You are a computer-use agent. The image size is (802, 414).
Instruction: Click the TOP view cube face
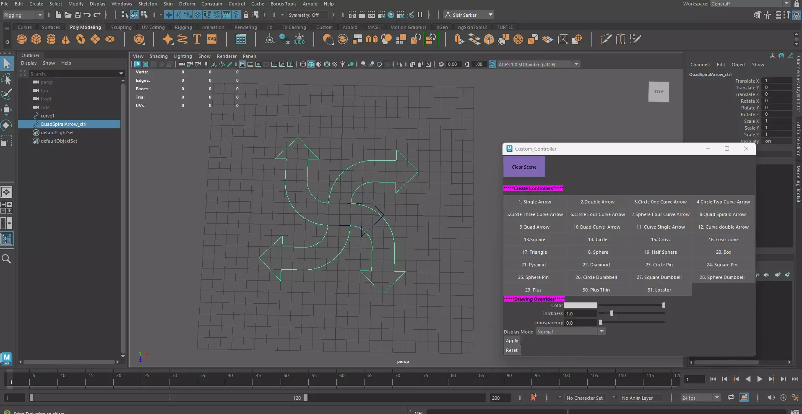coord(659,92)
